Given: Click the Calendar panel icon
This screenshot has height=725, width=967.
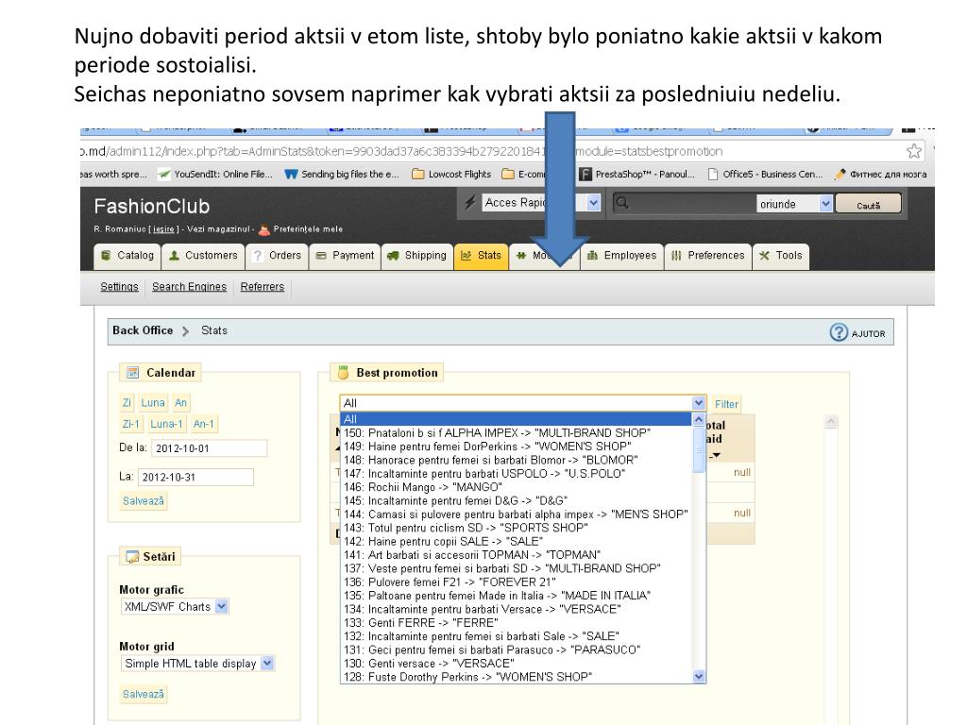Looking at the screenshot, I should pos(132,372).
